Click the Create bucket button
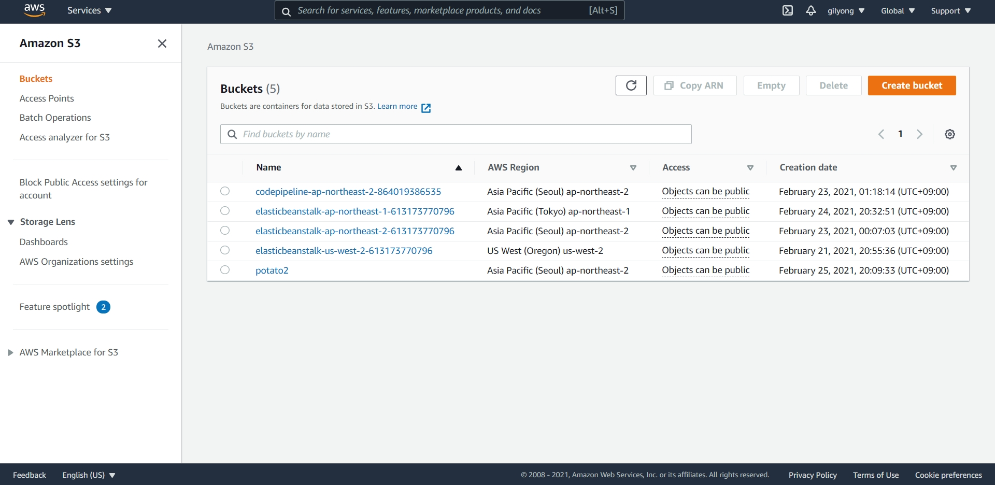 pos(912,85)
